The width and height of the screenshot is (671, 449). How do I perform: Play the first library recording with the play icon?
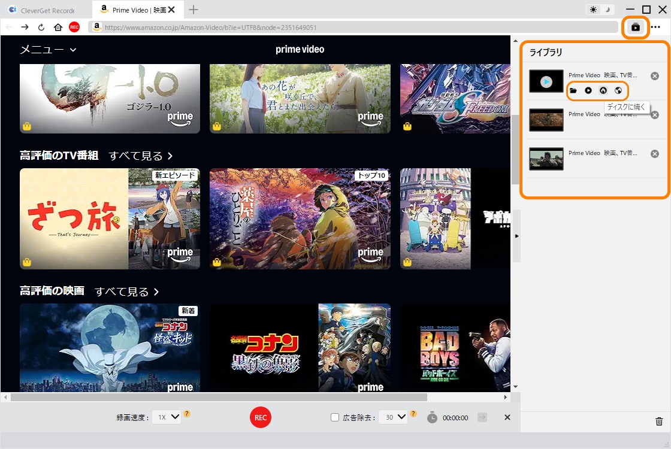[x=588, y=90]
